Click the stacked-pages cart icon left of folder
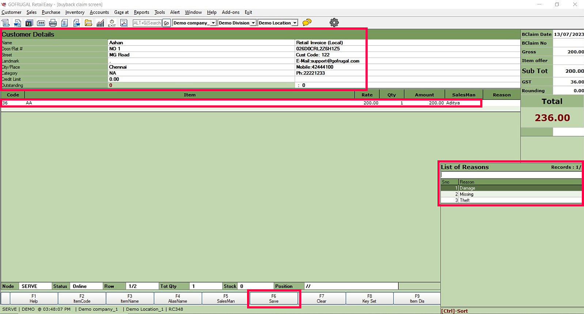The width and height of the screenshot is (584, 314). (x=77, y=23)
